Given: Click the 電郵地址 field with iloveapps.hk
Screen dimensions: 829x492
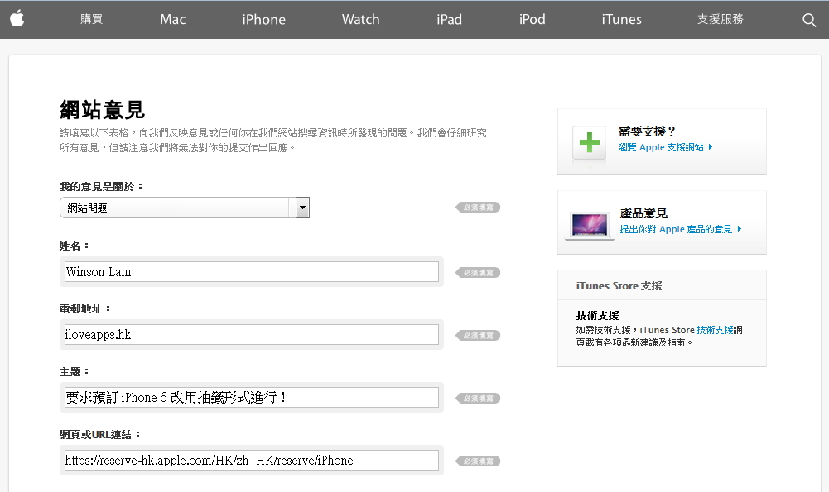Looking at the screenshot, I should 252,335.
